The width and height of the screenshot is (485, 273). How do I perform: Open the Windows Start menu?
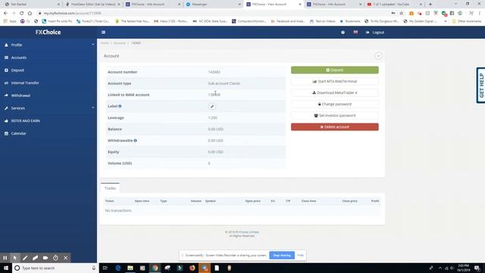point(6,268)
